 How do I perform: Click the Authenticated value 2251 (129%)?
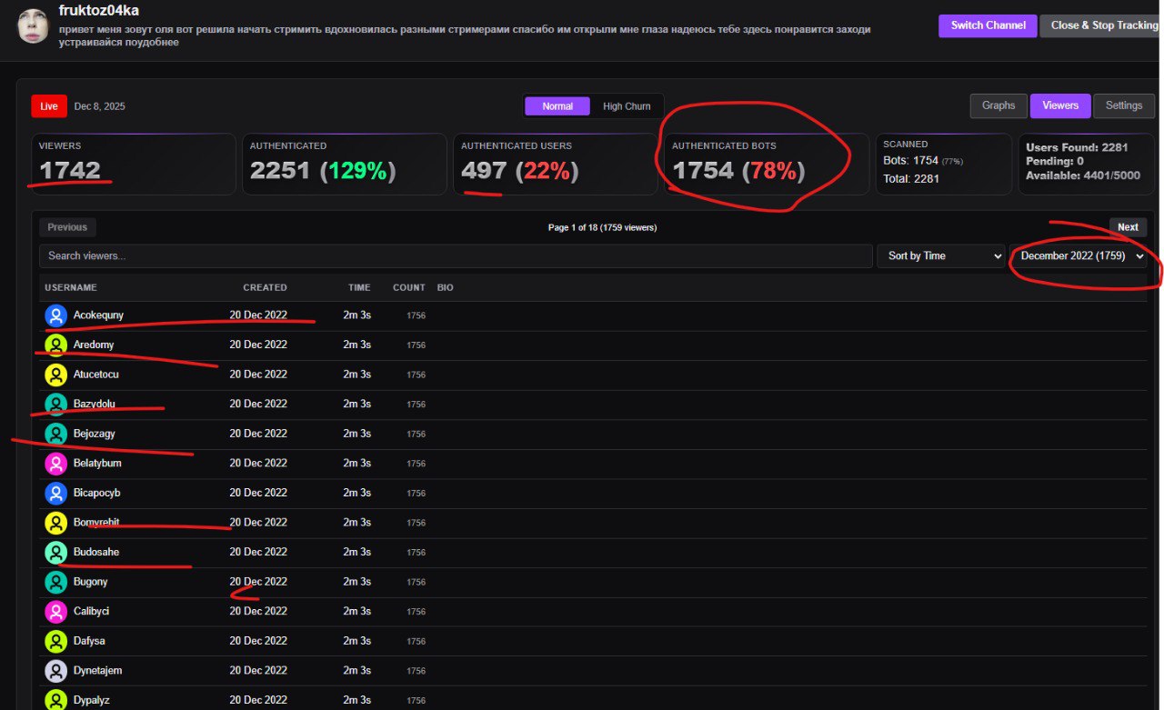[x=323, y=170]
